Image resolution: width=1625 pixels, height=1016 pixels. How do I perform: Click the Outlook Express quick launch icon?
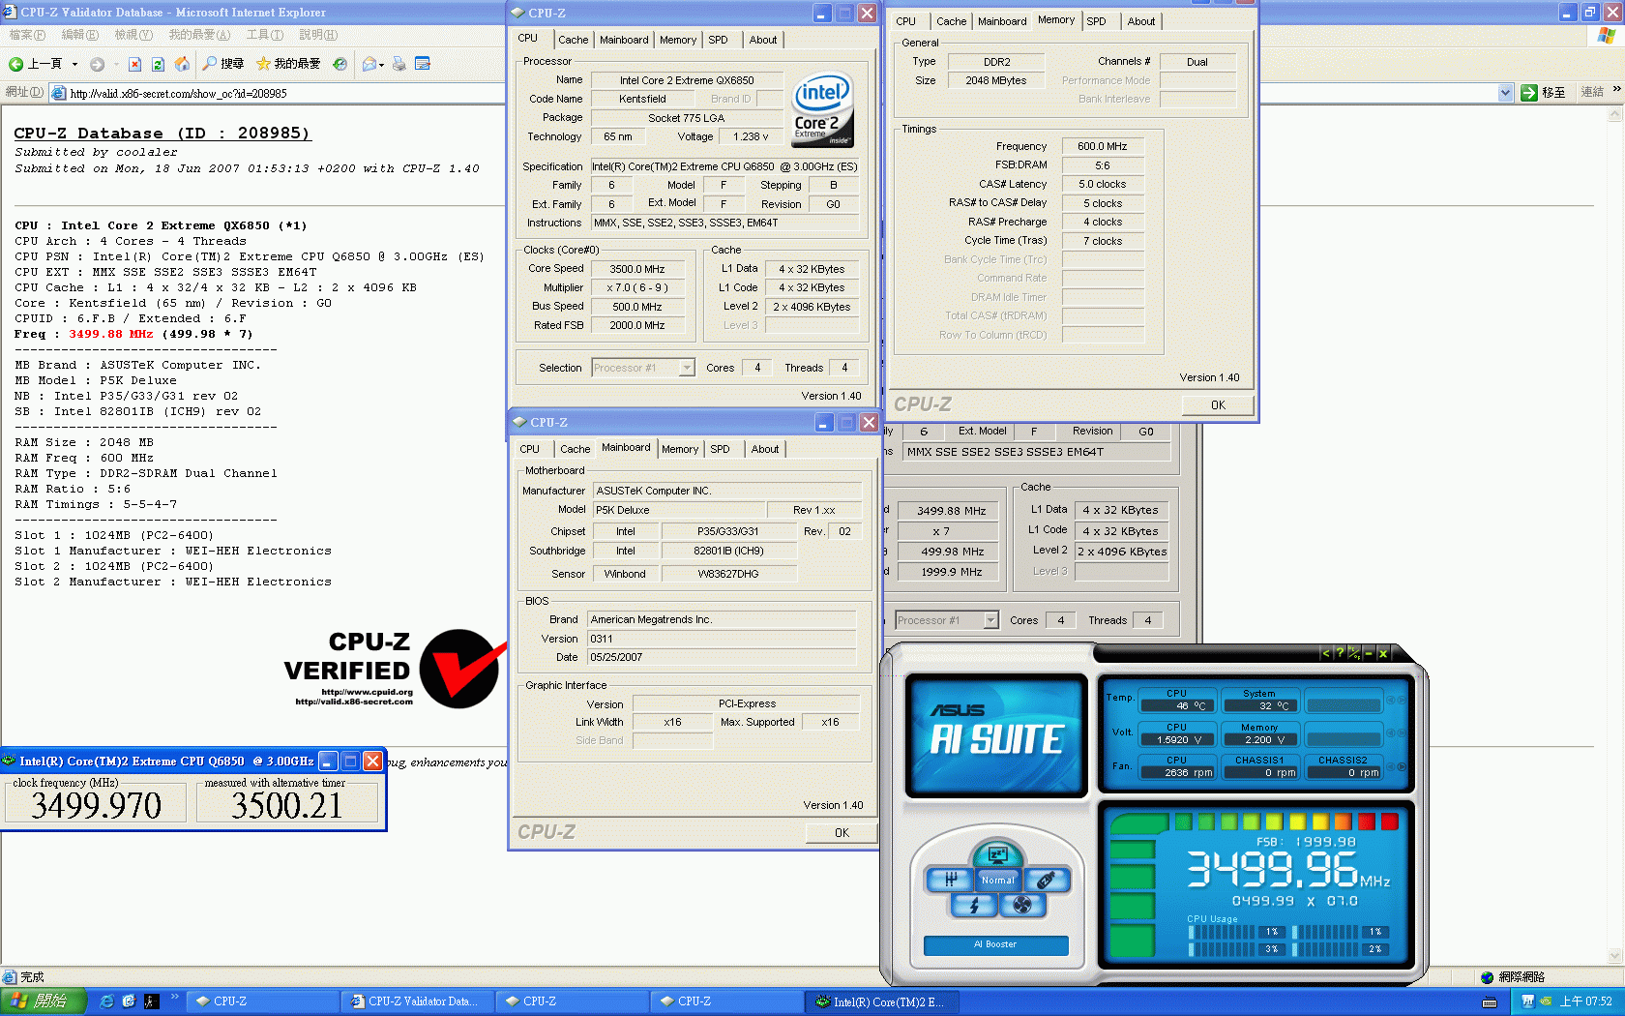[x=129, y=1001]
